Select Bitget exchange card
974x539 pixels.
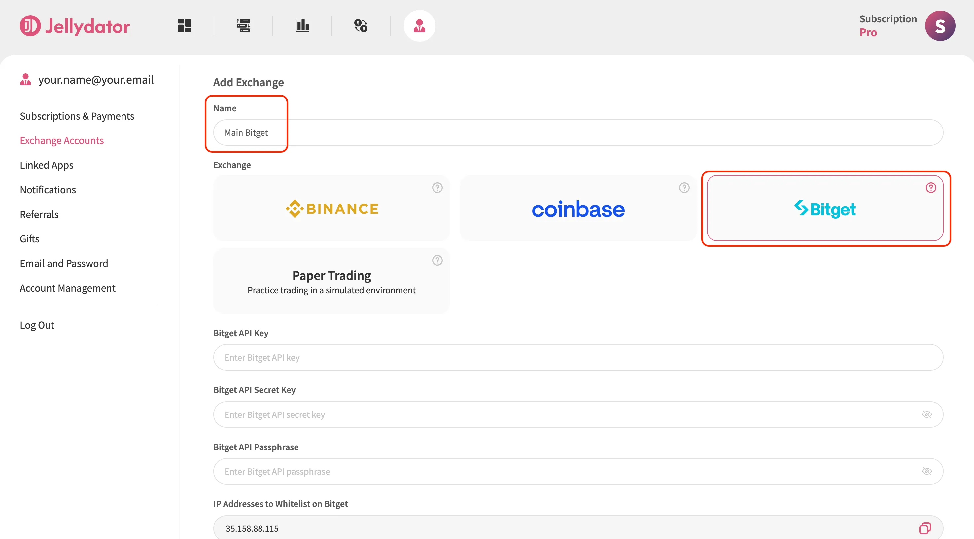825,208
